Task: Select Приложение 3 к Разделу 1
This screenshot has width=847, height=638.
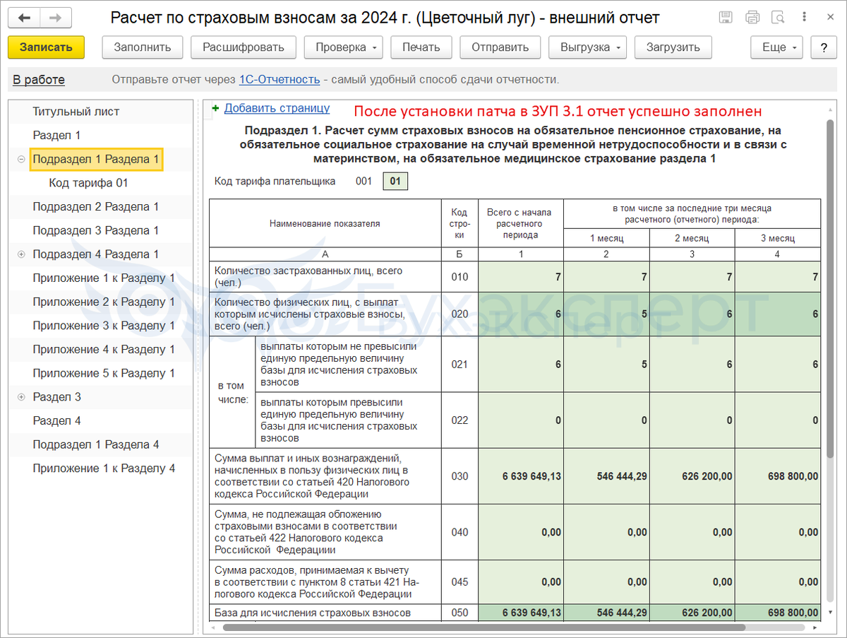Action: coord(104,326)
